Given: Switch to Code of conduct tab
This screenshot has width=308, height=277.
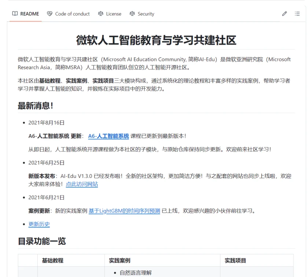Looking at the screenshot, I should click(x=68, y=14).
